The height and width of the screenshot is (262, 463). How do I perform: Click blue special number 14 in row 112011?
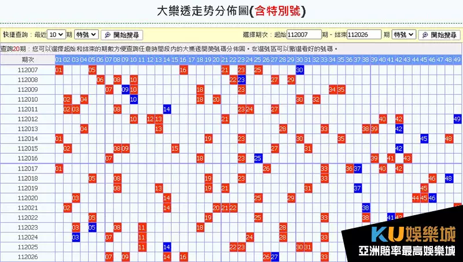click(167, 109)
